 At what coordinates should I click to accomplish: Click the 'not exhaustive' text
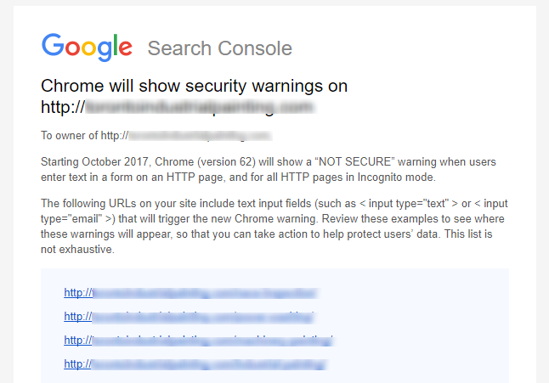[x=77, y=250]
